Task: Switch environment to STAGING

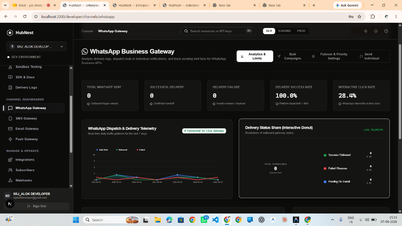Action: pos(285,31)
